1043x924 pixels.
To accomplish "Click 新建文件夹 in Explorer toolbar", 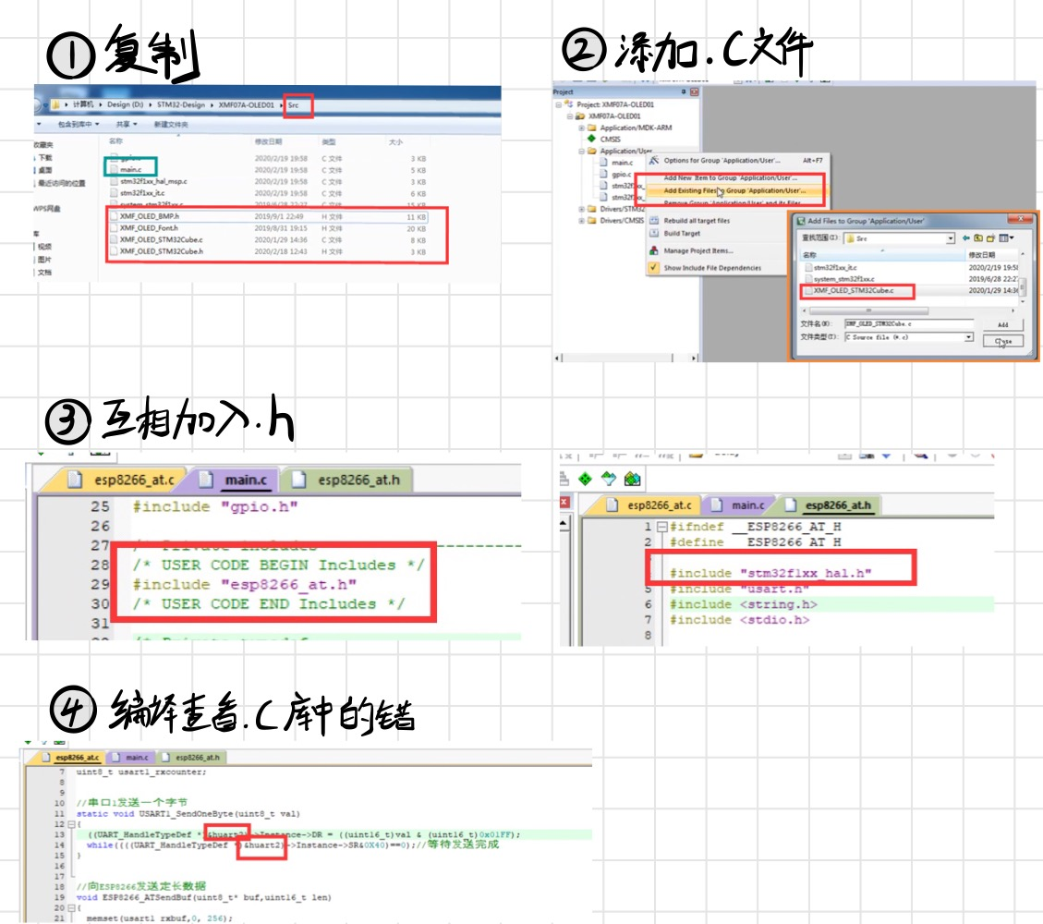I will click(x=172, y=124).
